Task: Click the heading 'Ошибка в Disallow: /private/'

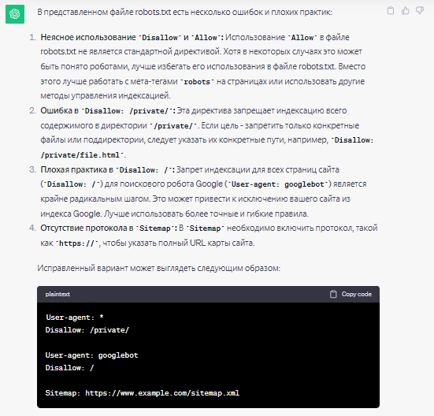Action: point(108,111)
